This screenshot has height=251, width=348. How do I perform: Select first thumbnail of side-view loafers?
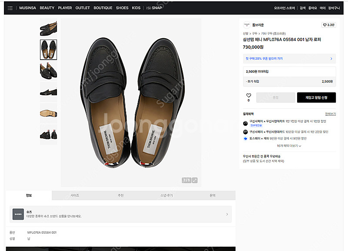pos(48,28)
